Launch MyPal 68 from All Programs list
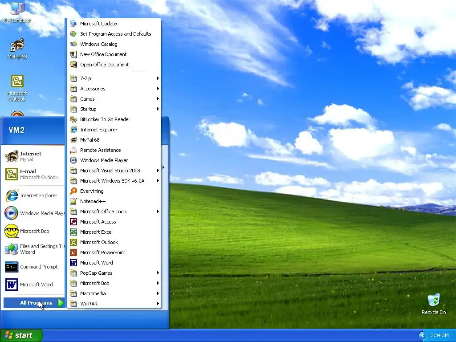This screenshot has height=342, width=456. (x=114, y=139)
